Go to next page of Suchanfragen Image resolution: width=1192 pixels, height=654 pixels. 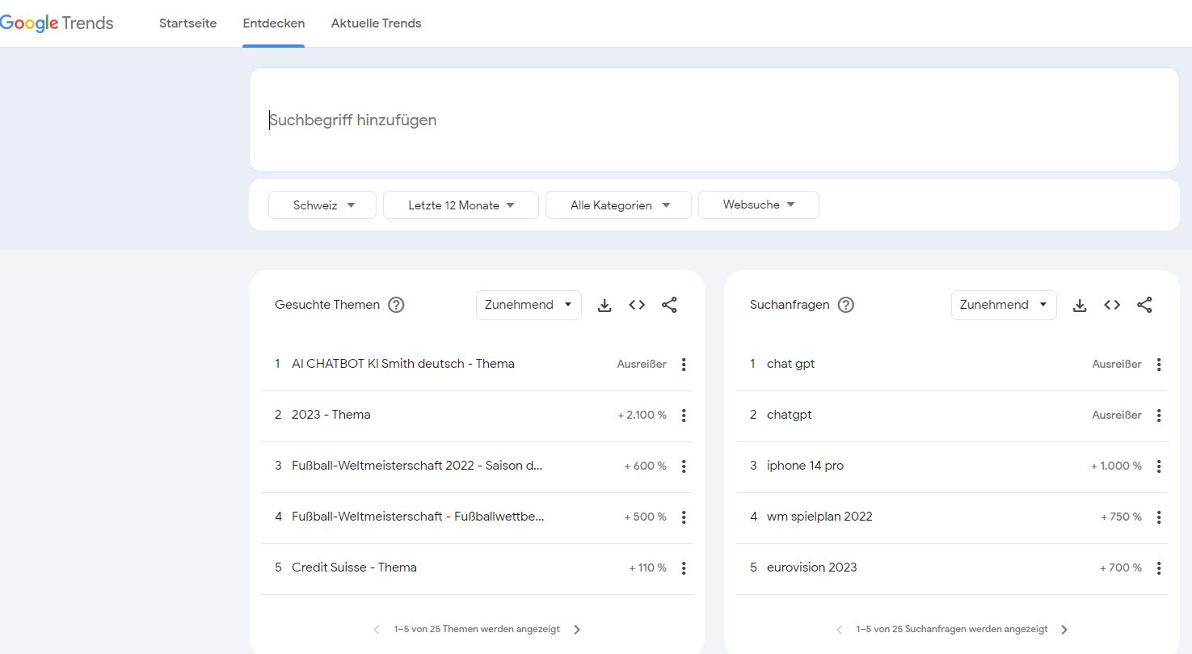click(x=1064, y=630)
